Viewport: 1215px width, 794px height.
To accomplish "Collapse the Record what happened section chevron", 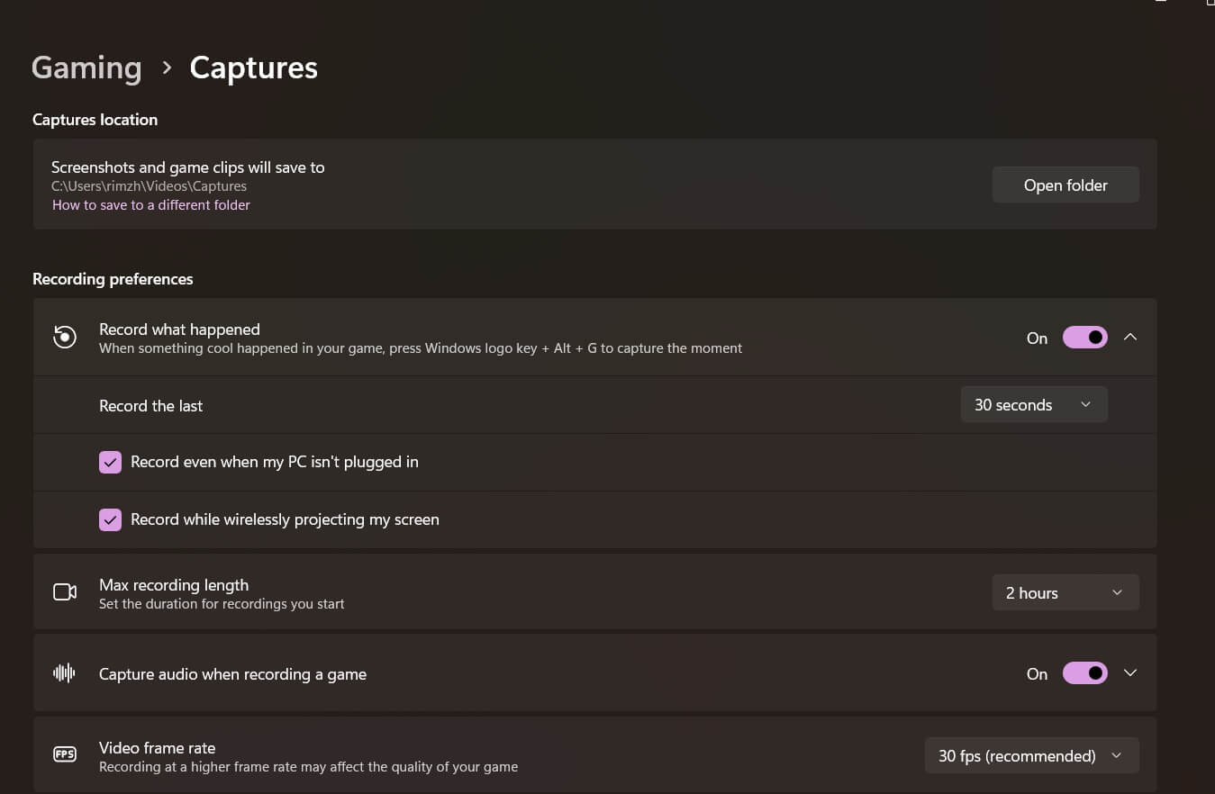I will pos(1130,337).
